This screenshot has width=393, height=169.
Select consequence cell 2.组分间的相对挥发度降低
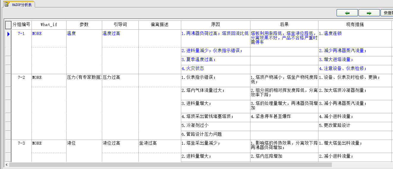tap(284, 93)
